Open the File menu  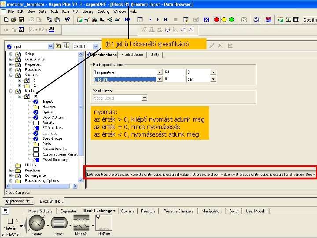tap(11, 11)
